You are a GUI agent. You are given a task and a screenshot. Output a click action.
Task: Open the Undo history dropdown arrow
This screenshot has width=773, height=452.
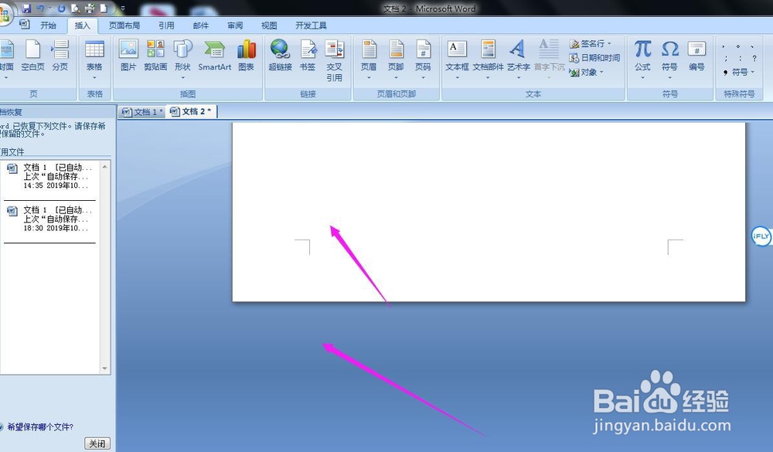(49, 8)
